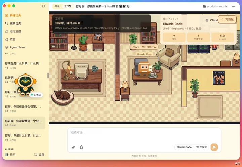
Task: Open the three-dot more menu
Action: coord(233,6)
